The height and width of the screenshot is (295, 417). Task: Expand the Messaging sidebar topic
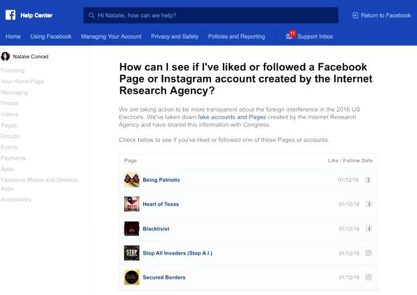14,92
